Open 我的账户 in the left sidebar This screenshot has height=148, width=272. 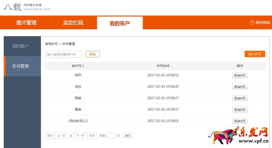(20, 46)
